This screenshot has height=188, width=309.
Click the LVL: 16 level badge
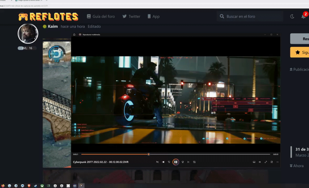pyautogui.click(x=27, y=48)
